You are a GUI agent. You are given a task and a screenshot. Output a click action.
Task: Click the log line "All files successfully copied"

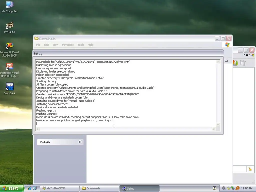pos(52,84)
